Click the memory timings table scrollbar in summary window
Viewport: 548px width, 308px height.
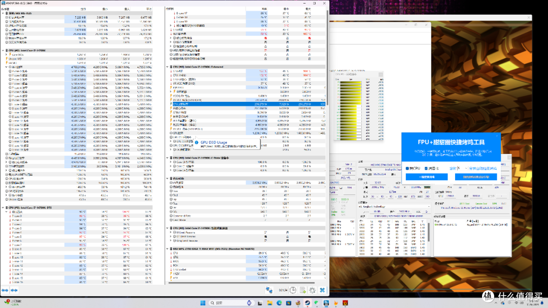coord(429,232)
